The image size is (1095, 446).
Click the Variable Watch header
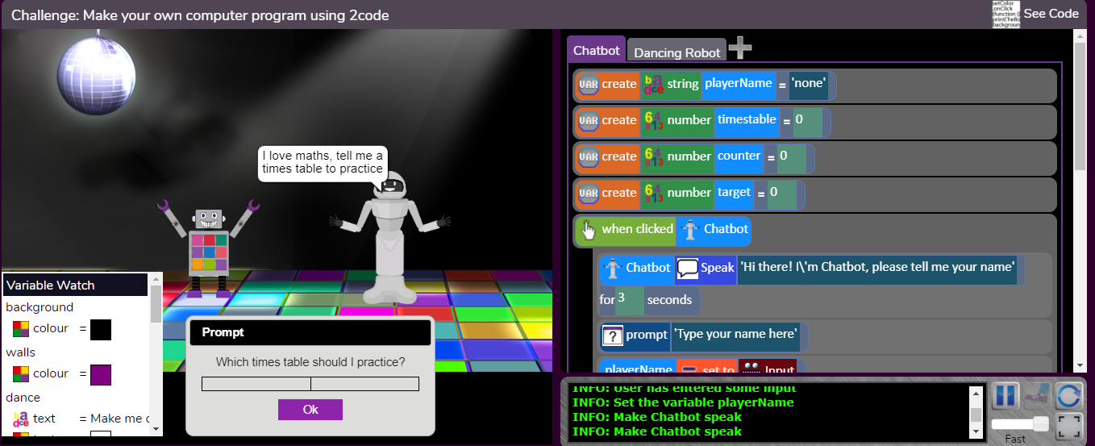click(x=76, y=285)
